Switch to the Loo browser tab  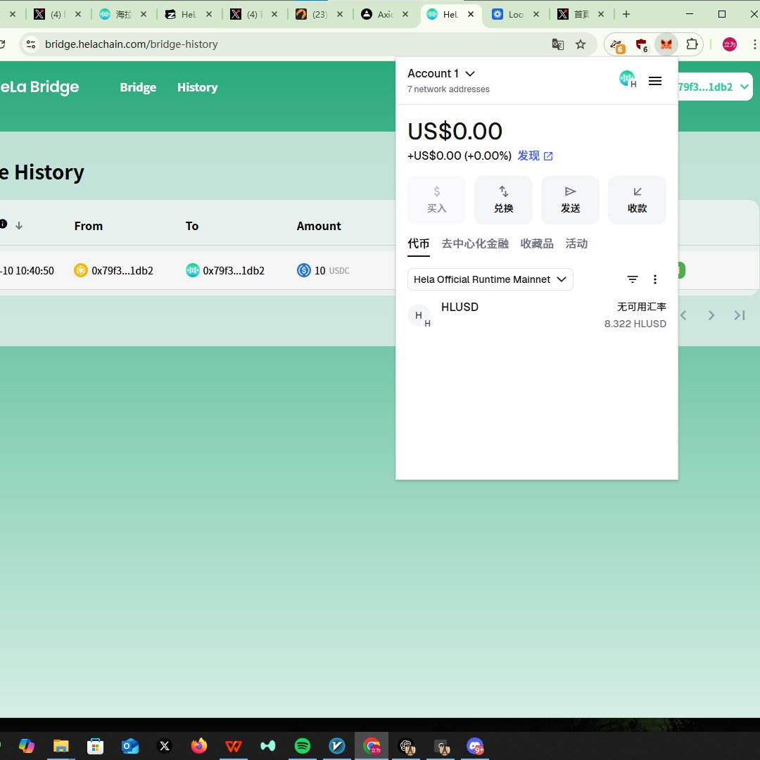[x=515, y=15]
